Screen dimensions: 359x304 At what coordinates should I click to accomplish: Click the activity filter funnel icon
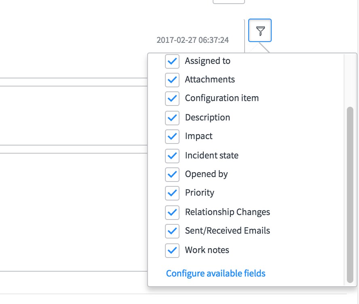coord(260,30)
